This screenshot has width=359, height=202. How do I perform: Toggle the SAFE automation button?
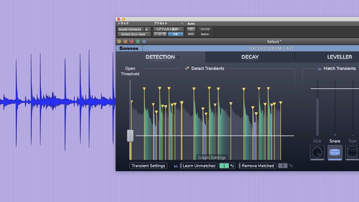click(x=191, y=34)
